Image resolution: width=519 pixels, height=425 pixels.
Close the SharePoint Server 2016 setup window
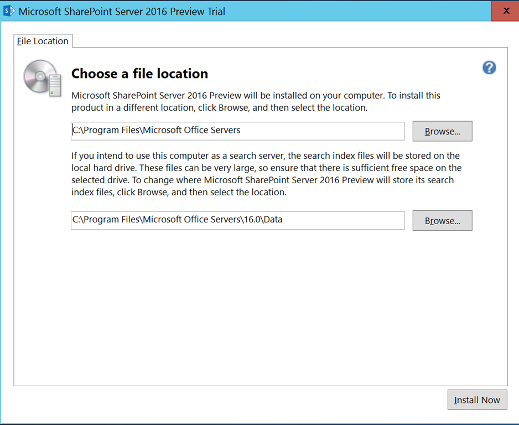click(505, 11)
